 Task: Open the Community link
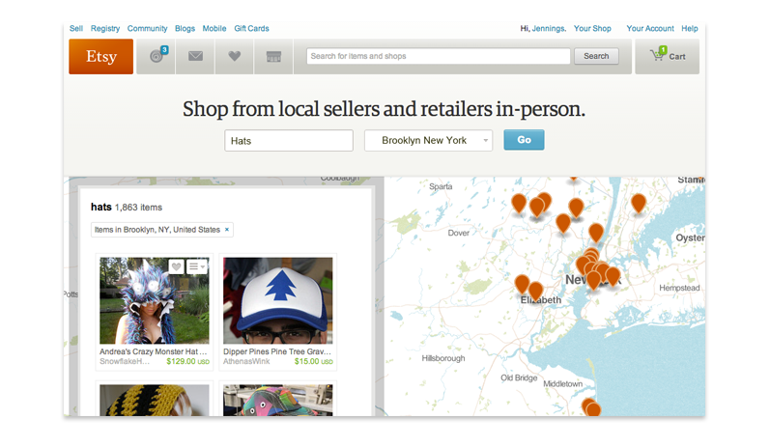click(x=147, y=28)
